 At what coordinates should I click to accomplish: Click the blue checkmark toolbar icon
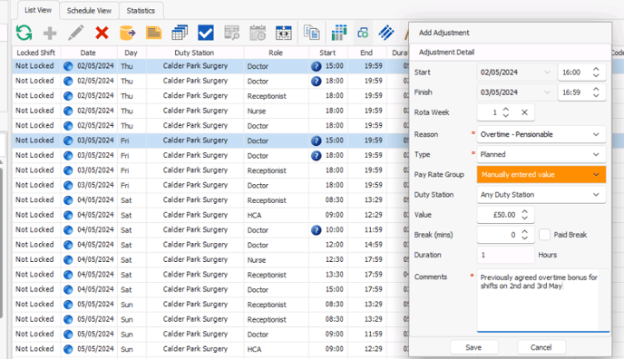(x=206, y=33)
